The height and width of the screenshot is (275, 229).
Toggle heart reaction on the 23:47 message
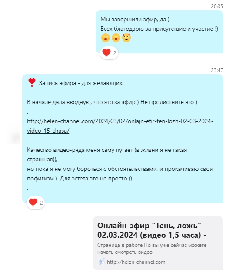click(x=33, y=202)
